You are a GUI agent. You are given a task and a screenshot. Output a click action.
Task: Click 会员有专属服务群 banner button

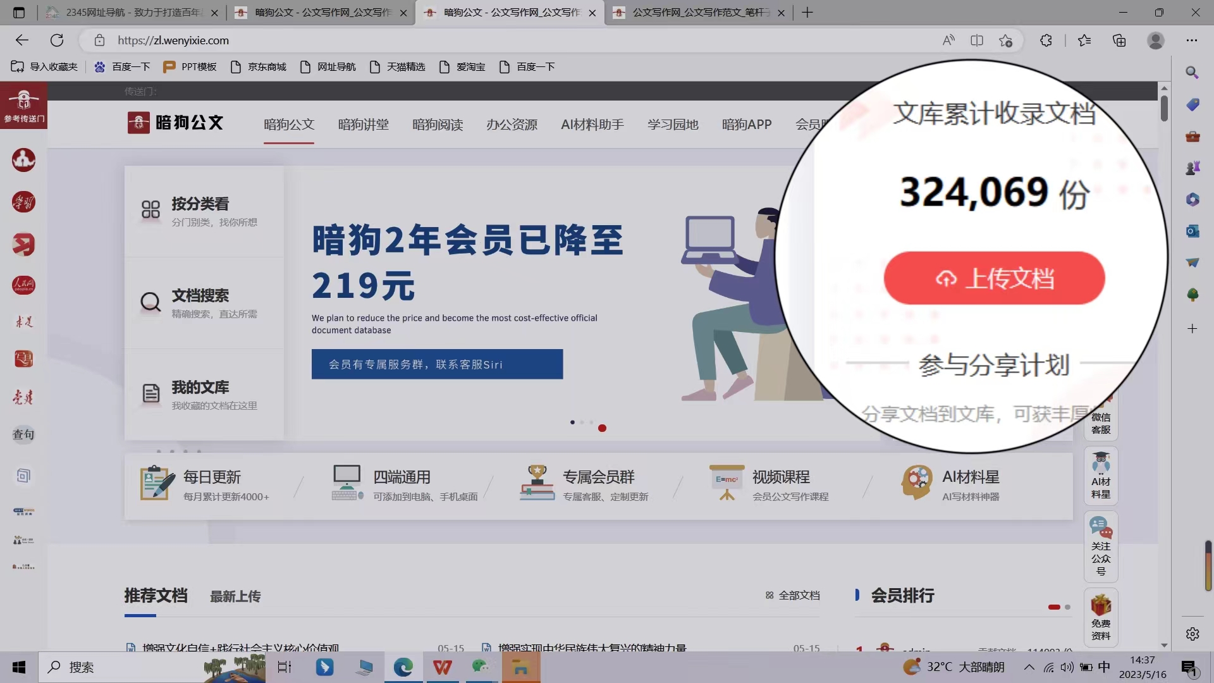437,364
